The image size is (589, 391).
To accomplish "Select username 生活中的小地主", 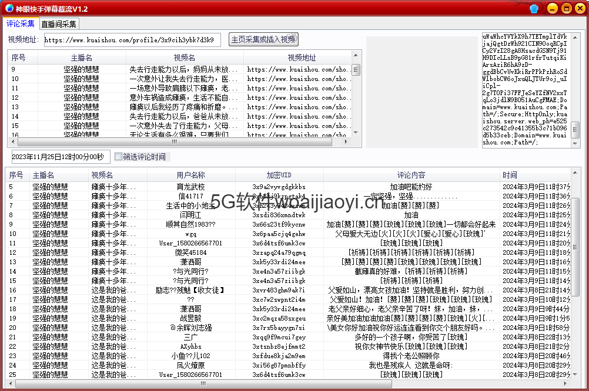I will pos(191,205).
